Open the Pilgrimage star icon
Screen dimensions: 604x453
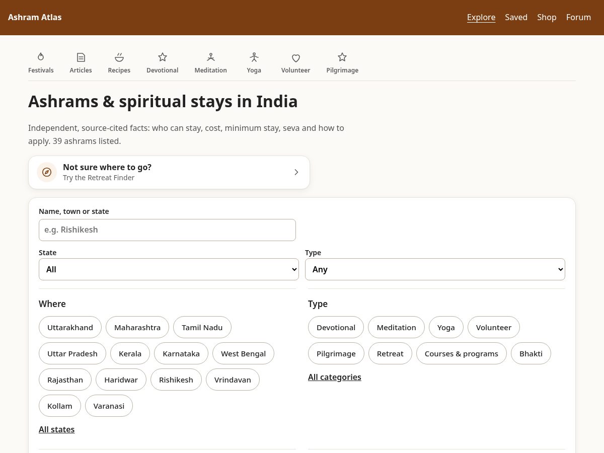(342, 57)
